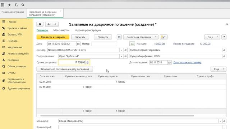The image size is (230, 129).
Task: Click table horizontal scrollbar
Action: [117, 115]
